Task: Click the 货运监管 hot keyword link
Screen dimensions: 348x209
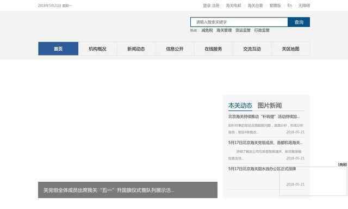Action: click(243, 30)
